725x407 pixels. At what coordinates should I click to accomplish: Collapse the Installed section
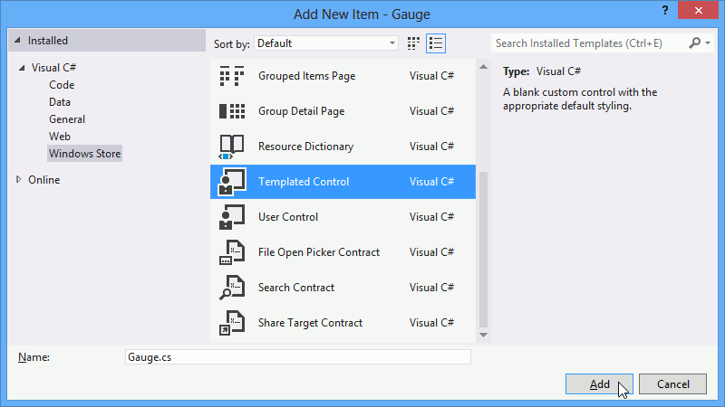17,41
